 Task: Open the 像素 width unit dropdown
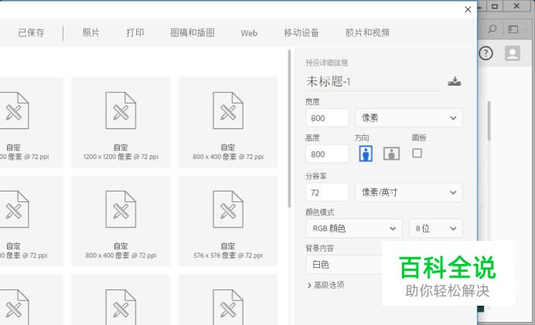tap(409, 118)
